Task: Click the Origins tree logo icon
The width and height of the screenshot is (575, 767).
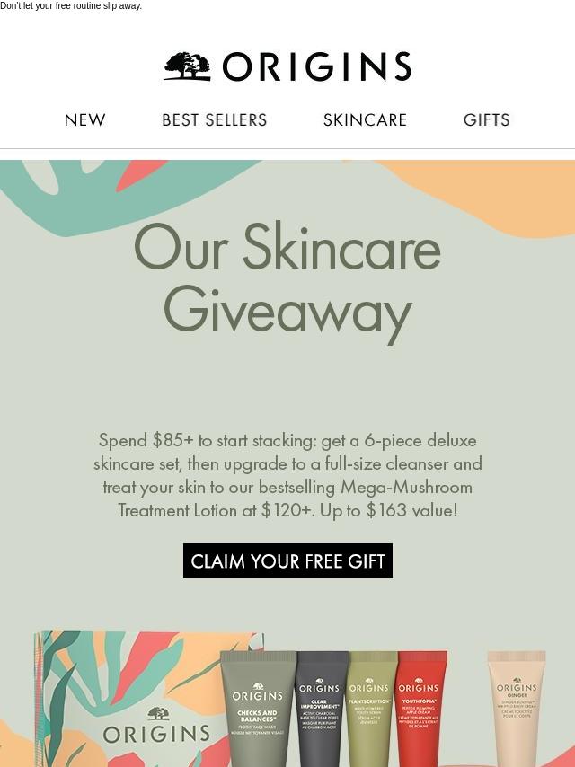Action: coord(188,66)
